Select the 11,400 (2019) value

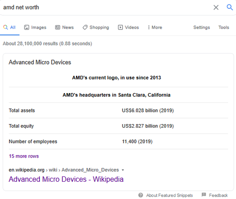pos(137,141)
